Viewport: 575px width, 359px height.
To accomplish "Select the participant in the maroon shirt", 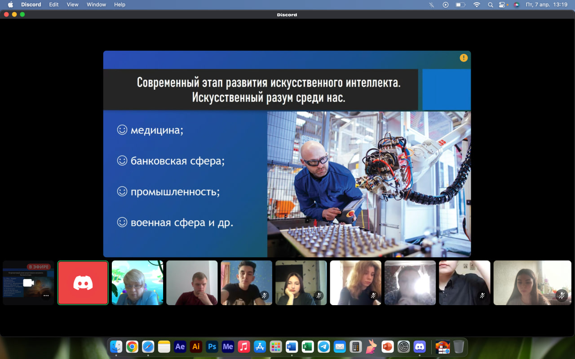I will point(192,283).
